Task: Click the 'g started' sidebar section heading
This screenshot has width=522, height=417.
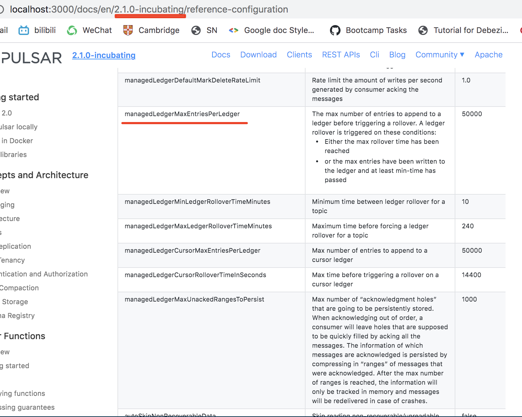Action: tap(19, 97)
